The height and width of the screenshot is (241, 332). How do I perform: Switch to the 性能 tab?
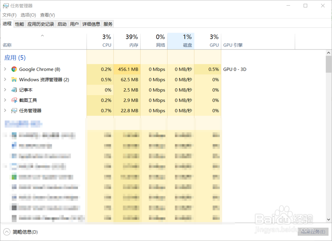(20, 24)
